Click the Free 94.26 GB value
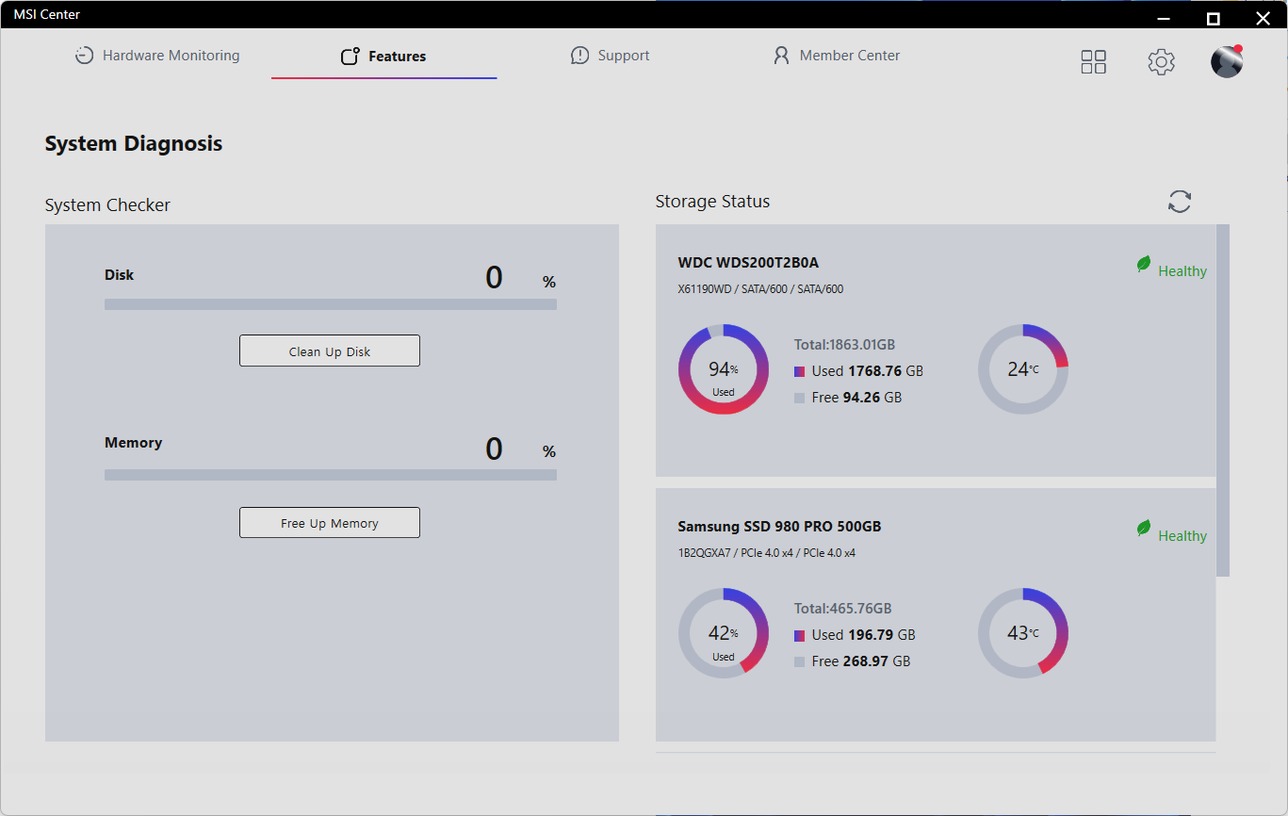This screenshot has width=1288, height=816. coord(856,398)
